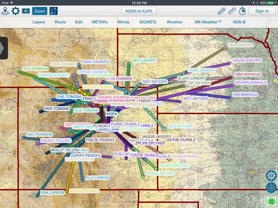
Task: Select the ONL.ANCHR3 procedure label
Action: (240, 45)
